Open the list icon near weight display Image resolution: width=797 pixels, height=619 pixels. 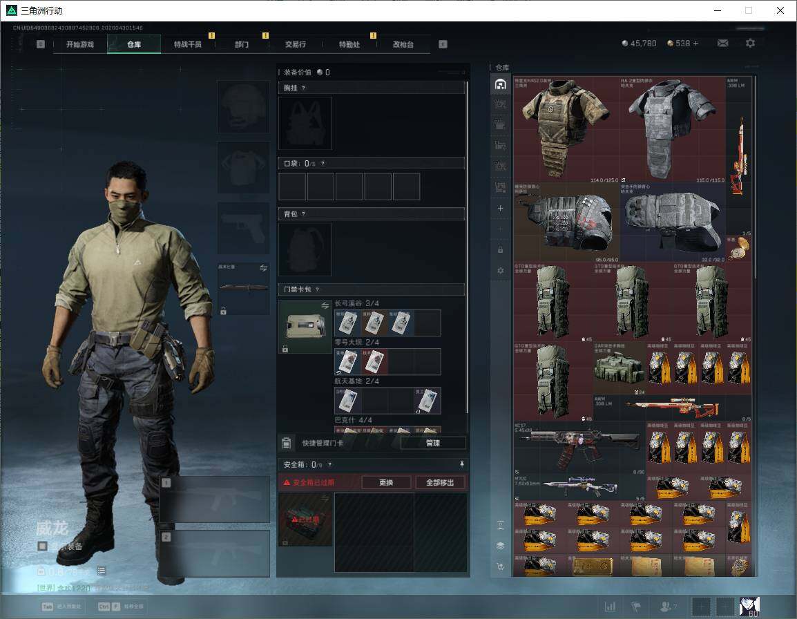click(x=102, y=571)
